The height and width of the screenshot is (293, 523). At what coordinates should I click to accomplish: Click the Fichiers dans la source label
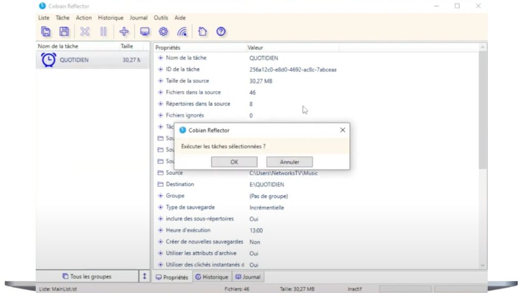tap(193, 92)
